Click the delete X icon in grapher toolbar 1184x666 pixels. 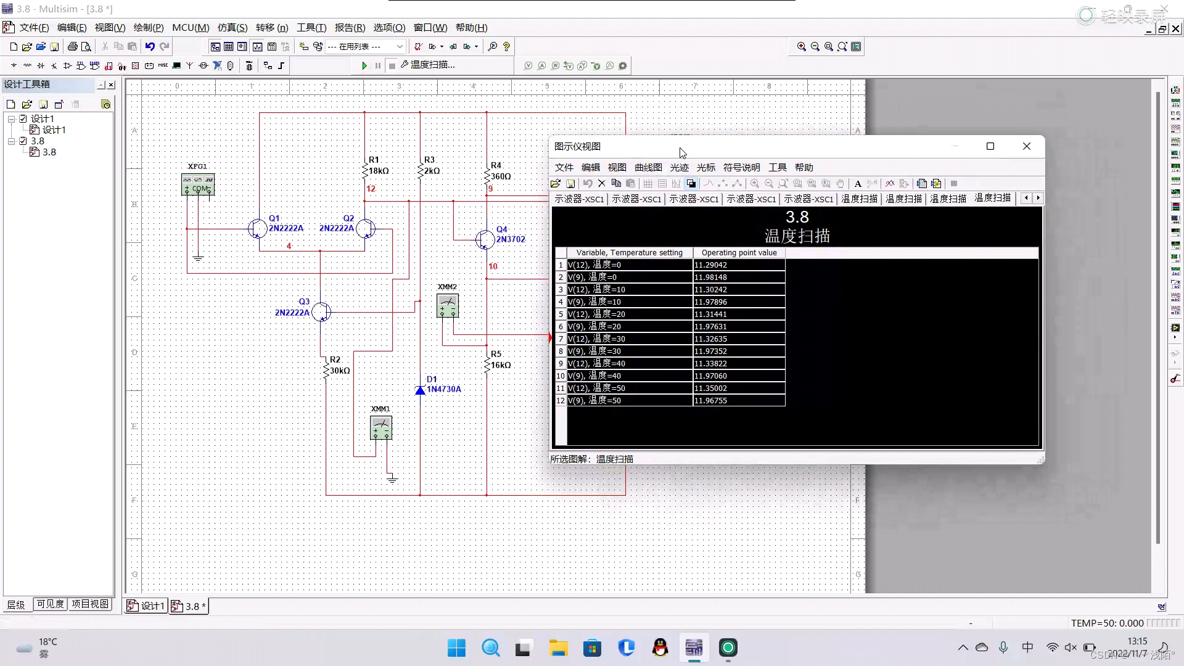(602, 184)
